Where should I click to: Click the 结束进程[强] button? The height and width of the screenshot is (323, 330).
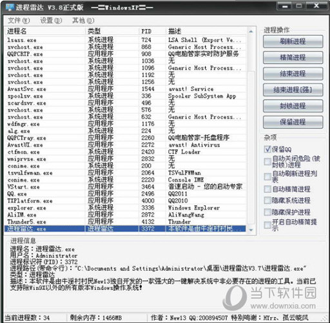tap(293, 90)
